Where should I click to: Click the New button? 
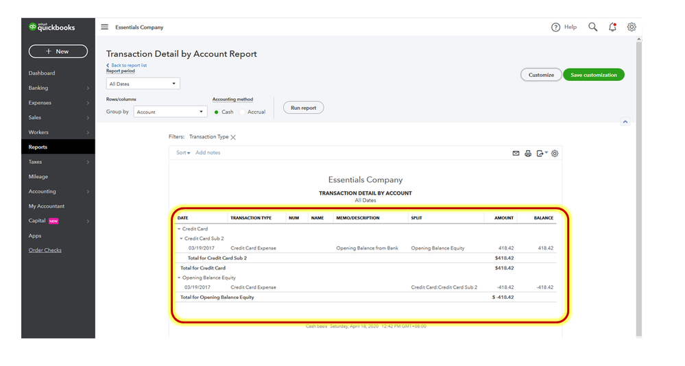(58, 51)
